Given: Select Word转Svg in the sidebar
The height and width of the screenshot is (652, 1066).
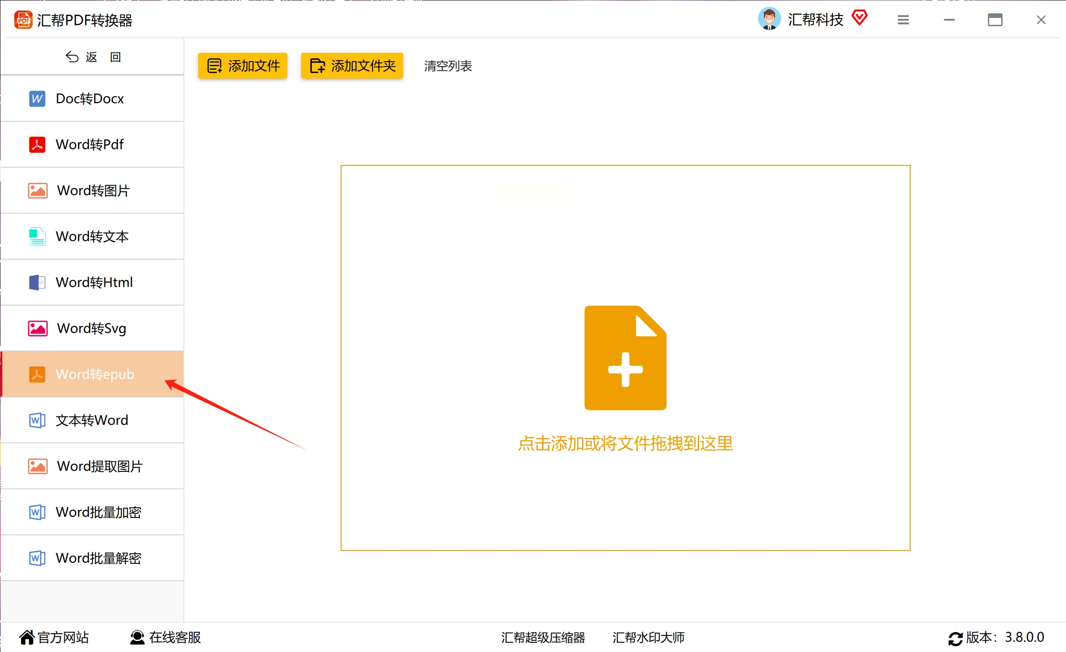Looking at the screenshot, I should tap(91, 328).
